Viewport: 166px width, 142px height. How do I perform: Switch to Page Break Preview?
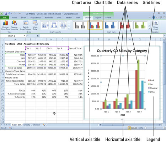click(x=135, y=128)
